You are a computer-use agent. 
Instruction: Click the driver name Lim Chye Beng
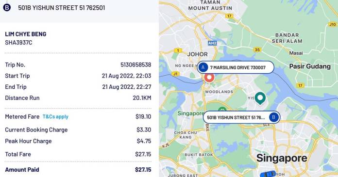[x=26, y=34]
